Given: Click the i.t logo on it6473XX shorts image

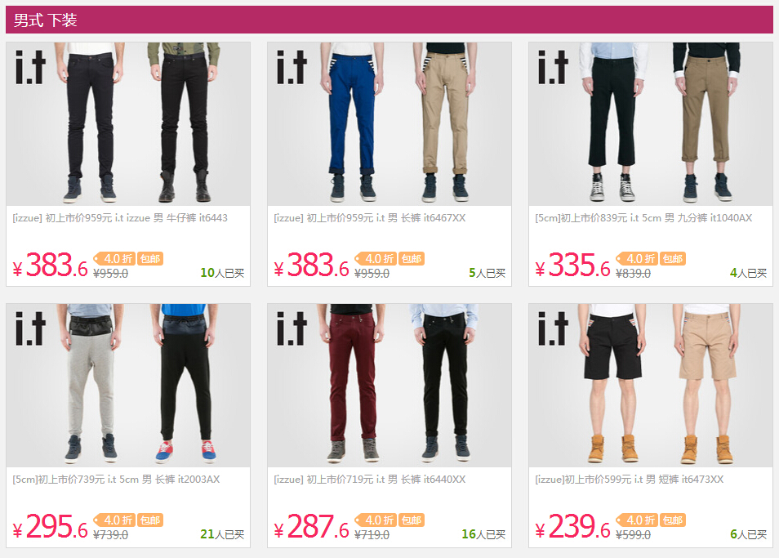Looking at the screenshot, I should [x=553, y=328].
